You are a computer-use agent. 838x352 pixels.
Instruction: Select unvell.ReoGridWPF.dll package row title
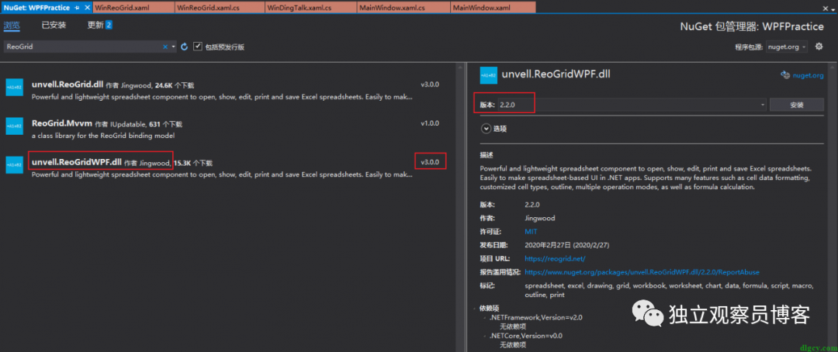tap(76, 162)
